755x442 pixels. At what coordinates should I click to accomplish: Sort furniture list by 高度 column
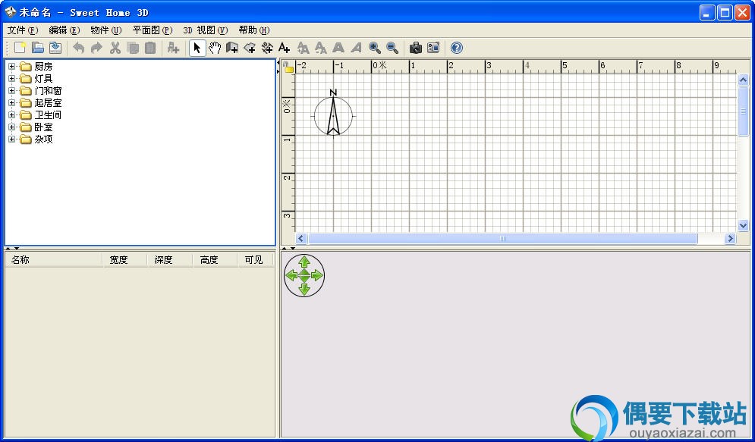(215, 260)
